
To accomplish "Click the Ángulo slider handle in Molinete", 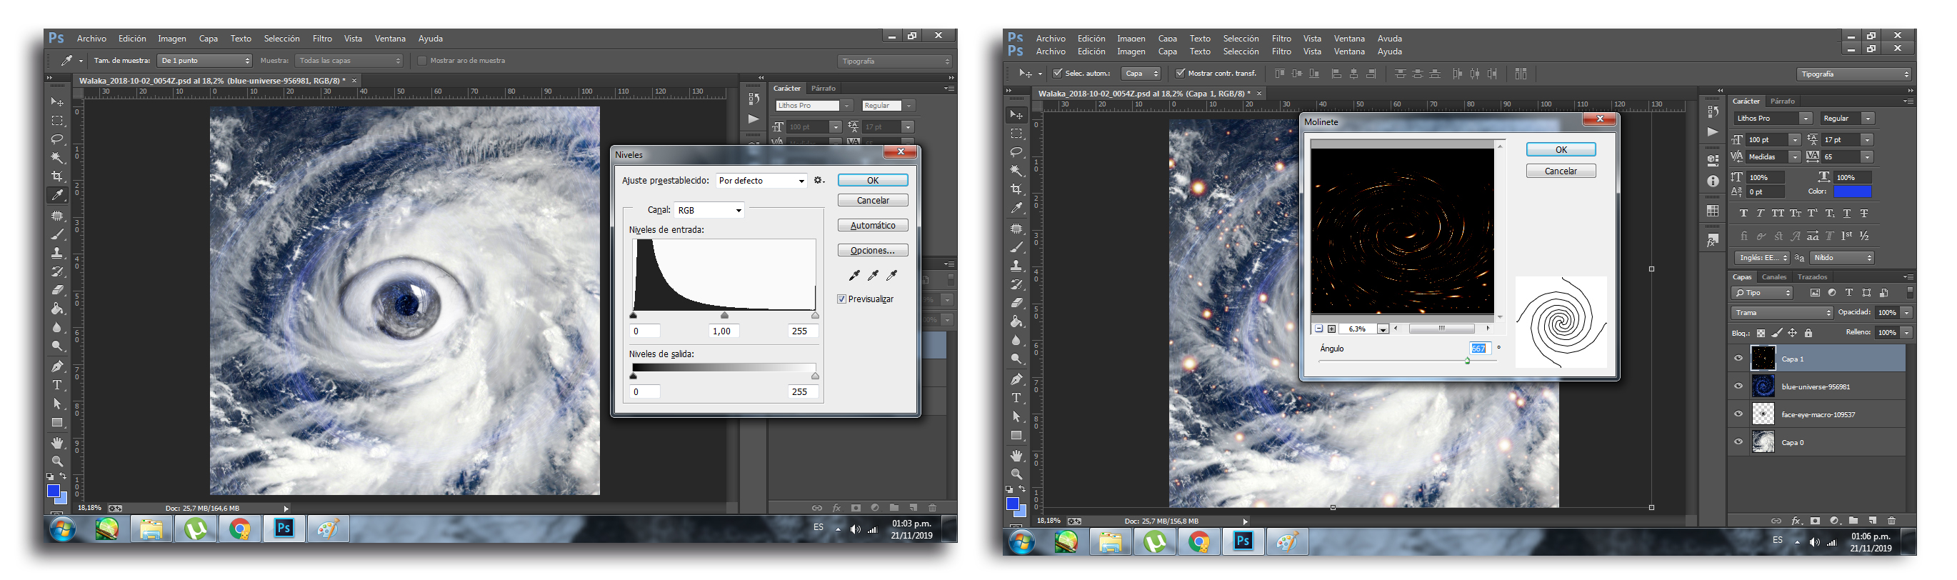I will coord(1467,361).
